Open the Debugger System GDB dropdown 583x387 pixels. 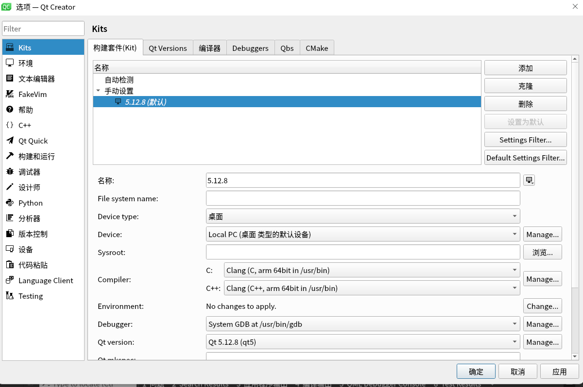tap(363, 324)
